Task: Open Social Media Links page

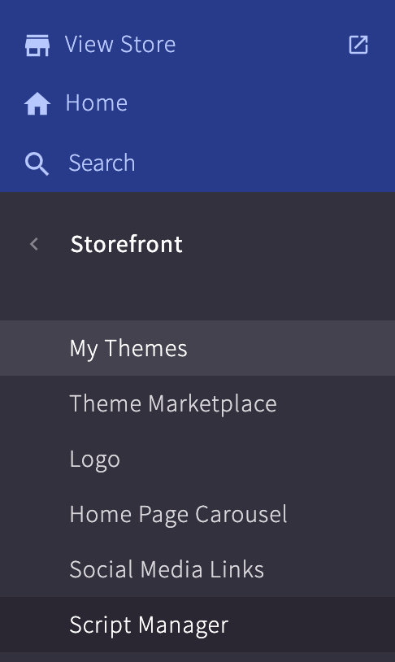Action: 167,569
